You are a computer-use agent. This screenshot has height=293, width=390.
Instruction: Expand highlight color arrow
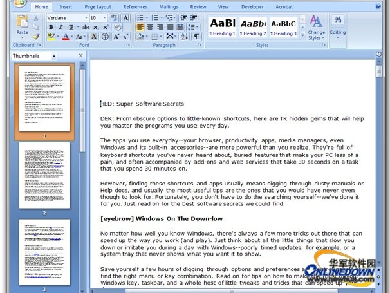(x=58, y=37)
